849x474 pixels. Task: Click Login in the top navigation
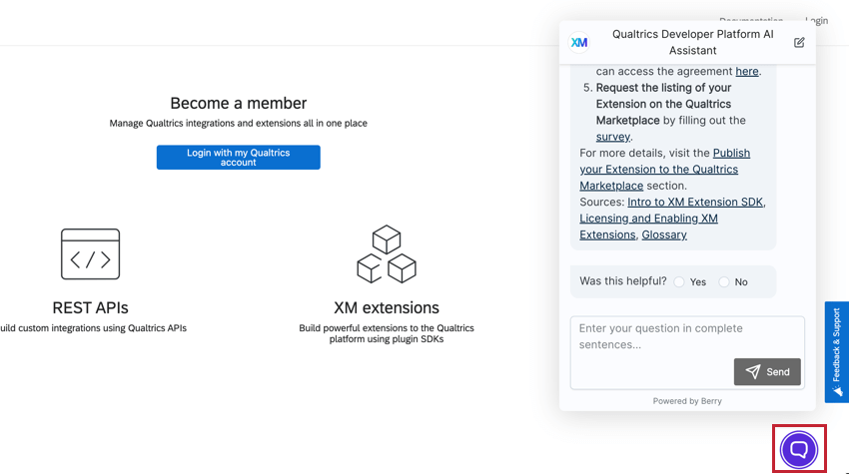tap(816, 20)
